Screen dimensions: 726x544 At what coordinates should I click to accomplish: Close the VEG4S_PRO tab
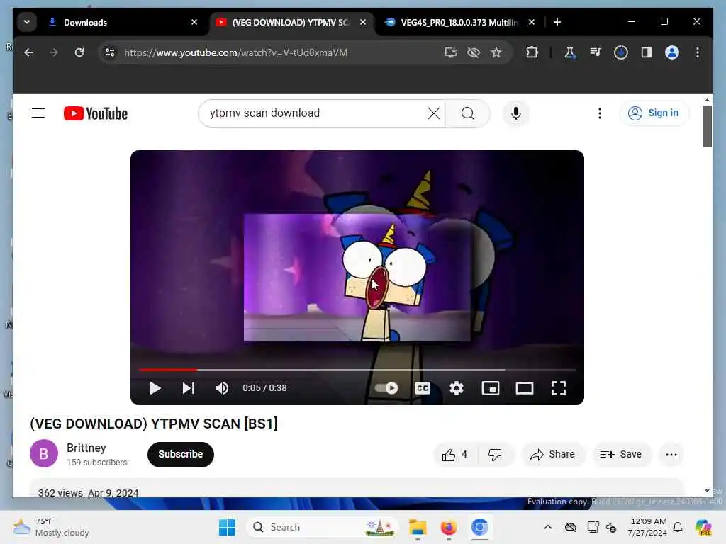coord(532,22)
